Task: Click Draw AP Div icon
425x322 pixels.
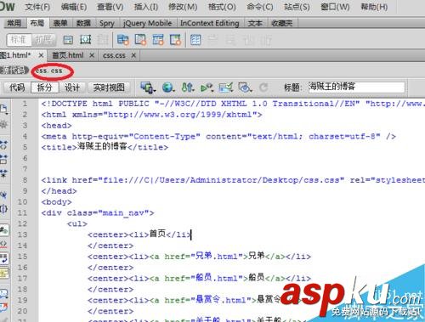Action: [x=85, y=40]
